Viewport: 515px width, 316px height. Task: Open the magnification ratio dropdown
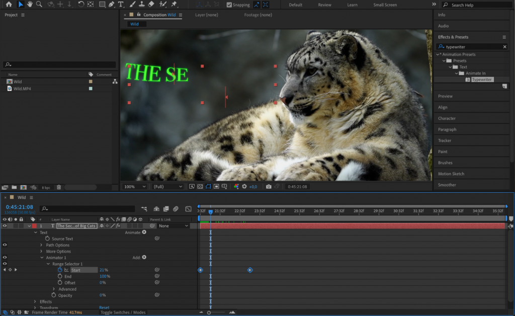(x=134, y=186)
